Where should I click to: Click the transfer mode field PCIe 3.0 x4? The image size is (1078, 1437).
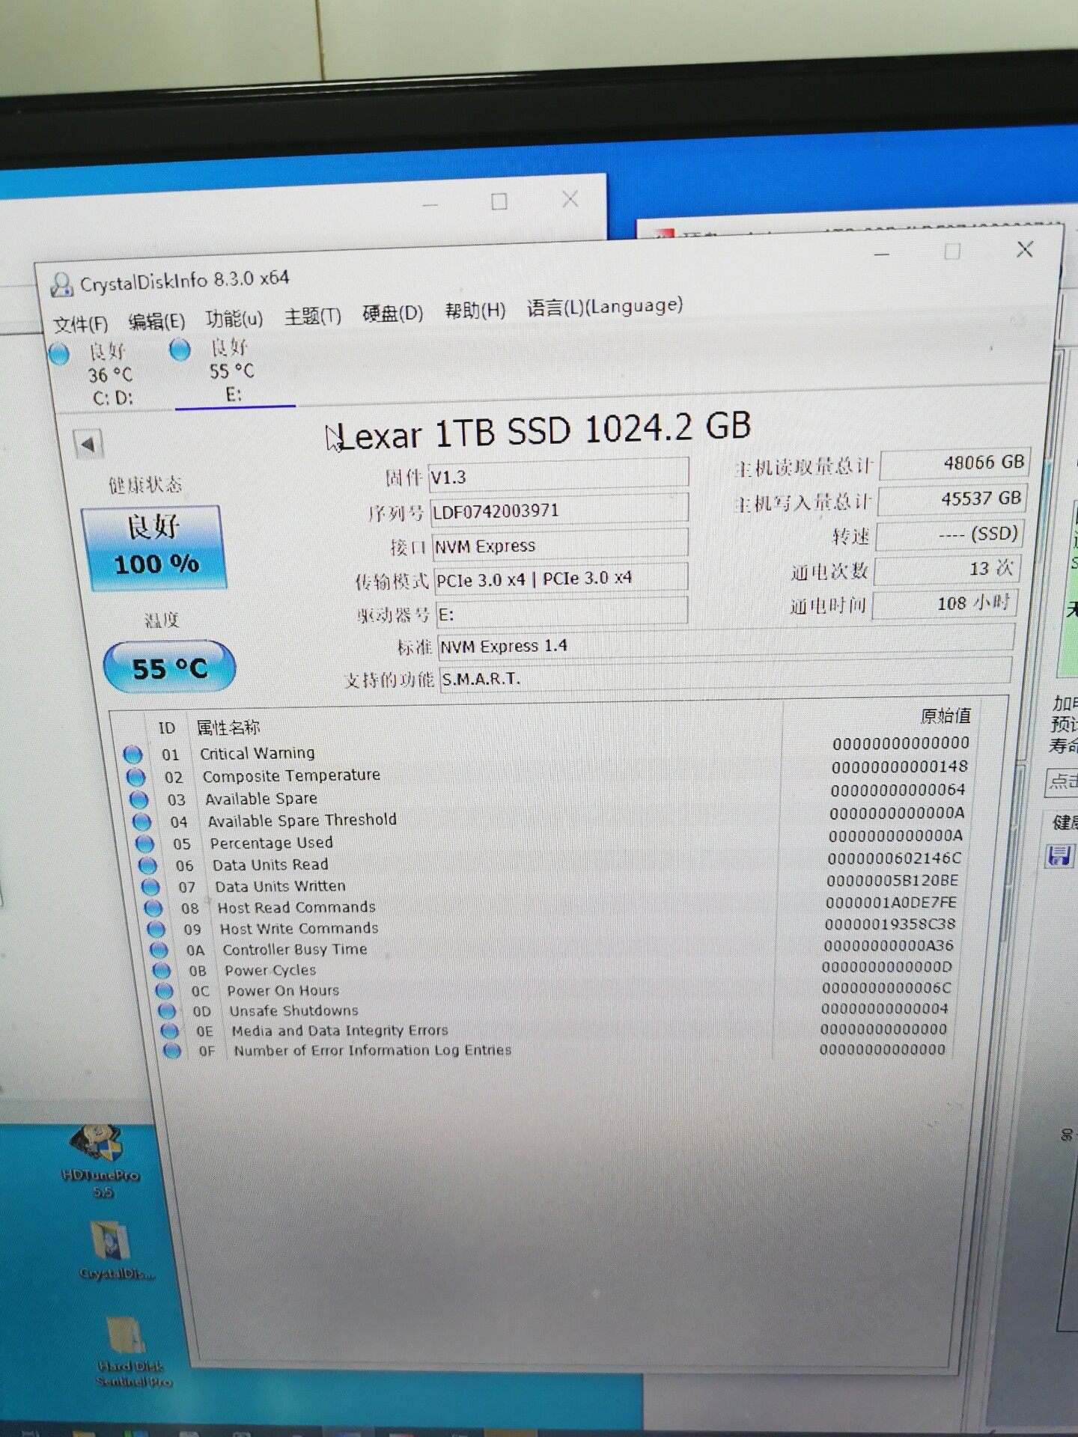pyautogui.click(x=561, y=579)
